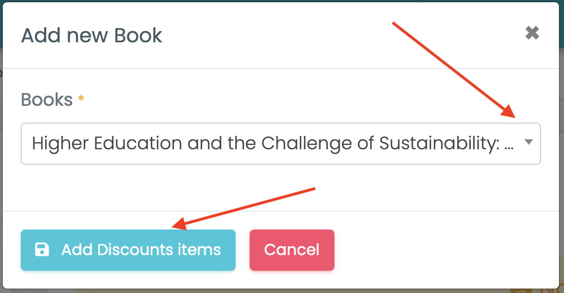Click empty footer area right of Cancel
The image size is (564, 293).
(447, 250)
